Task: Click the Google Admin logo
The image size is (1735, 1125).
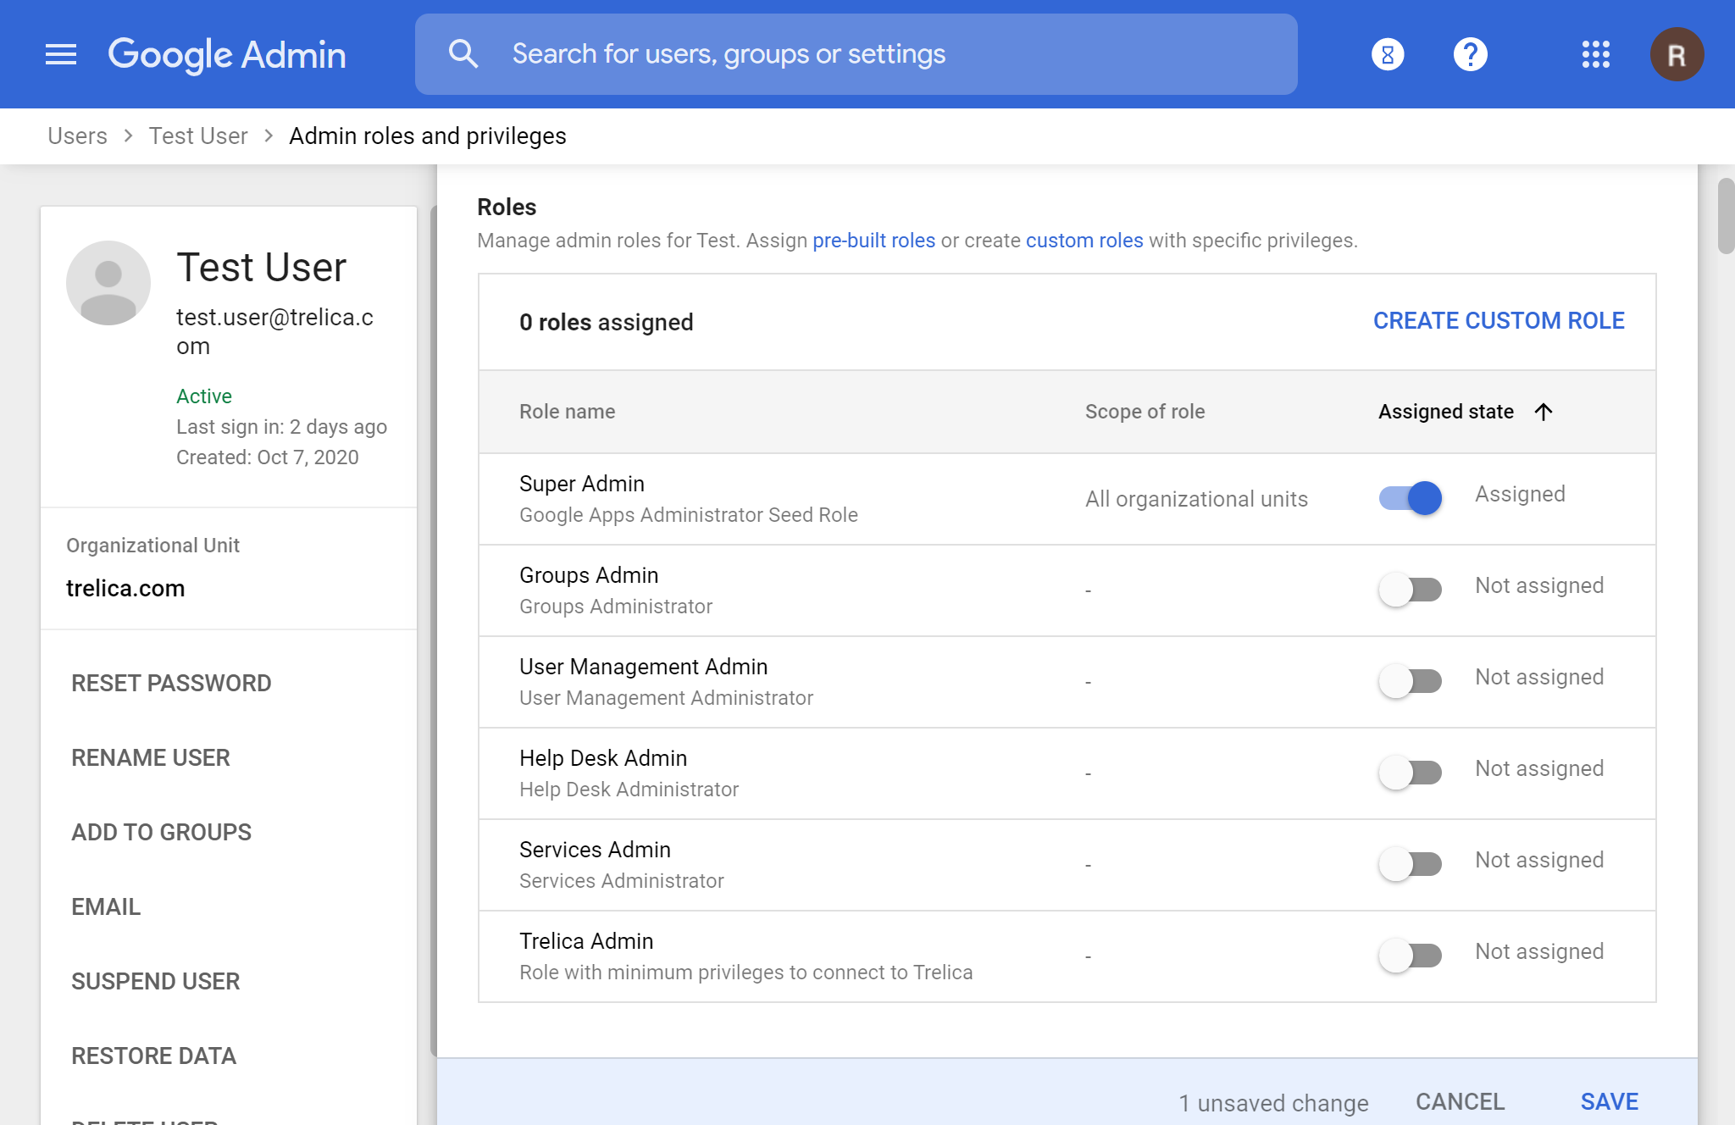Action: point(227,54)
